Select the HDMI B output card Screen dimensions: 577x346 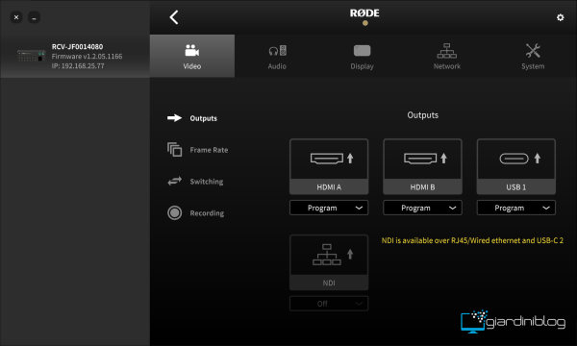pyautogui.click(x=422, y=166)
